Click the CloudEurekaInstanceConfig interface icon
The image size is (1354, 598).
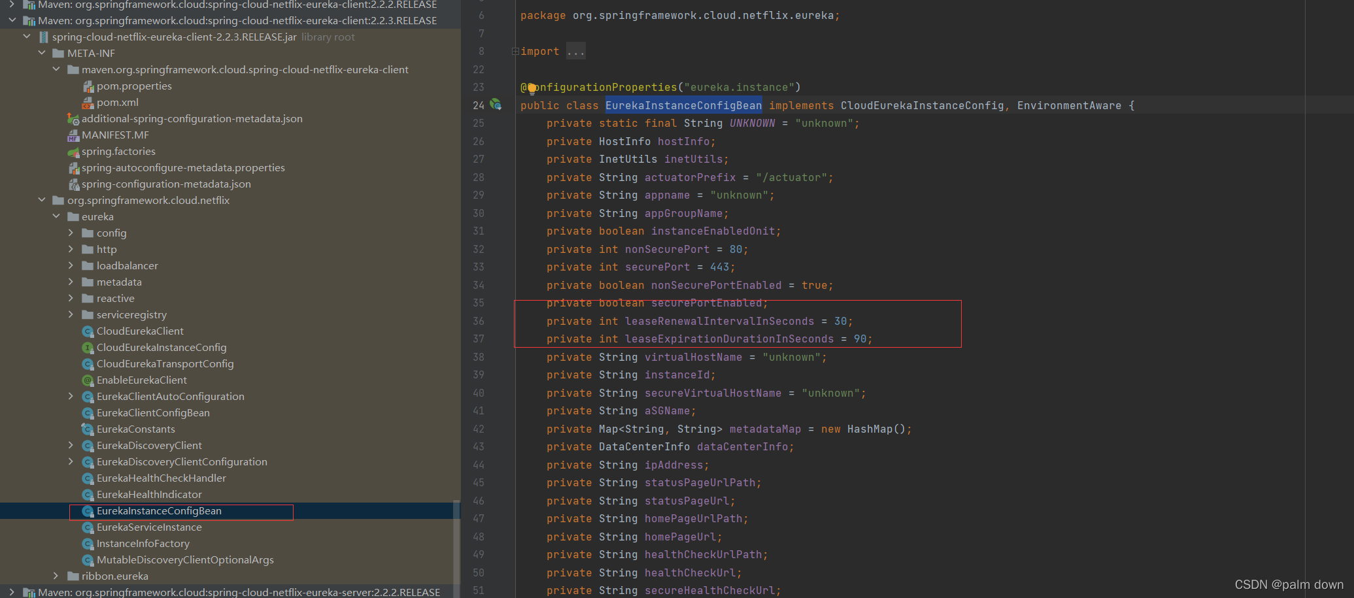click(x=88, y=348)
